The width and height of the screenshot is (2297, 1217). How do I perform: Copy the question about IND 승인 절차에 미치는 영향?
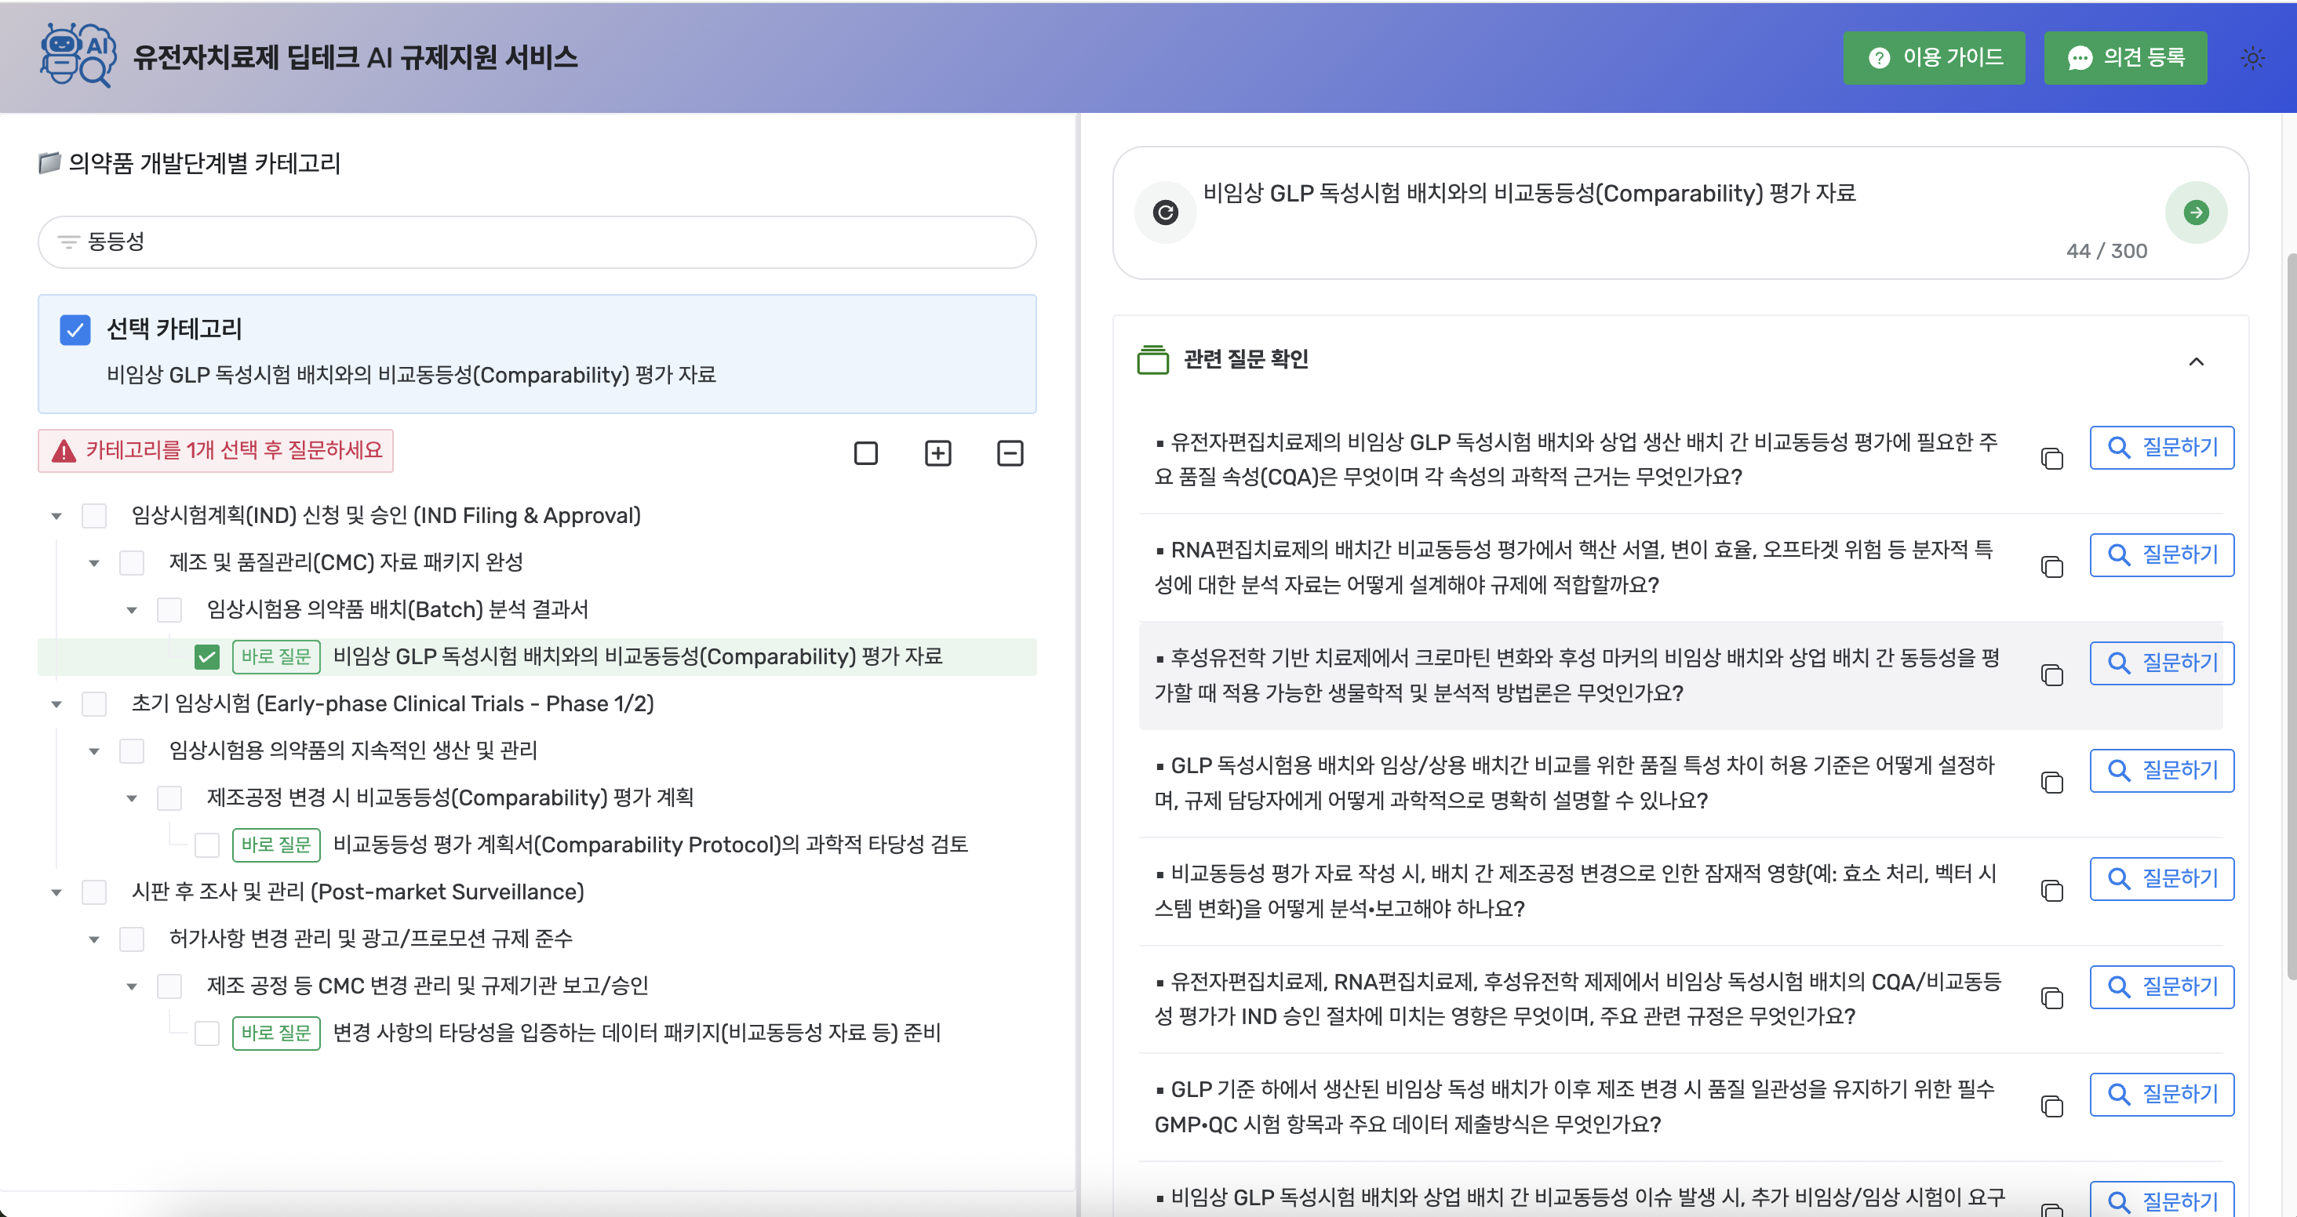2051,997
